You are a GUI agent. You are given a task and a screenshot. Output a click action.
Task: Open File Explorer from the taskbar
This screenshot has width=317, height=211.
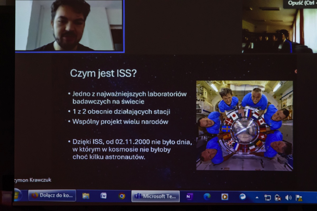(x=86, y=196)
